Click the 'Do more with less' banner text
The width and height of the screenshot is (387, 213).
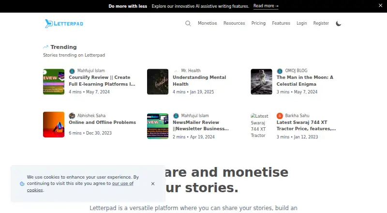click(x=128, y=6)
